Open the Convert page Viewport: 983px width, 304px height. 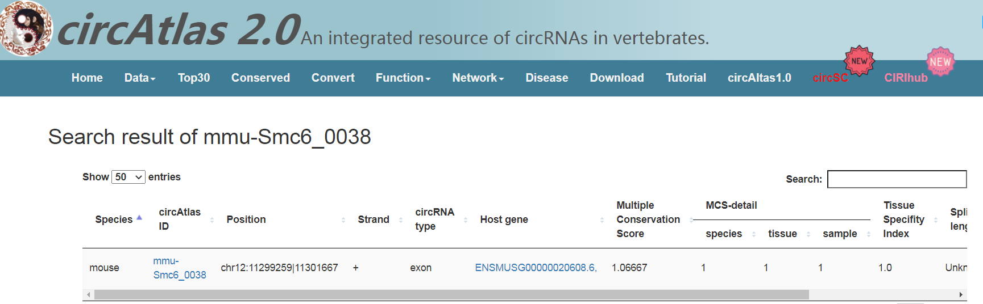point(333,78)
